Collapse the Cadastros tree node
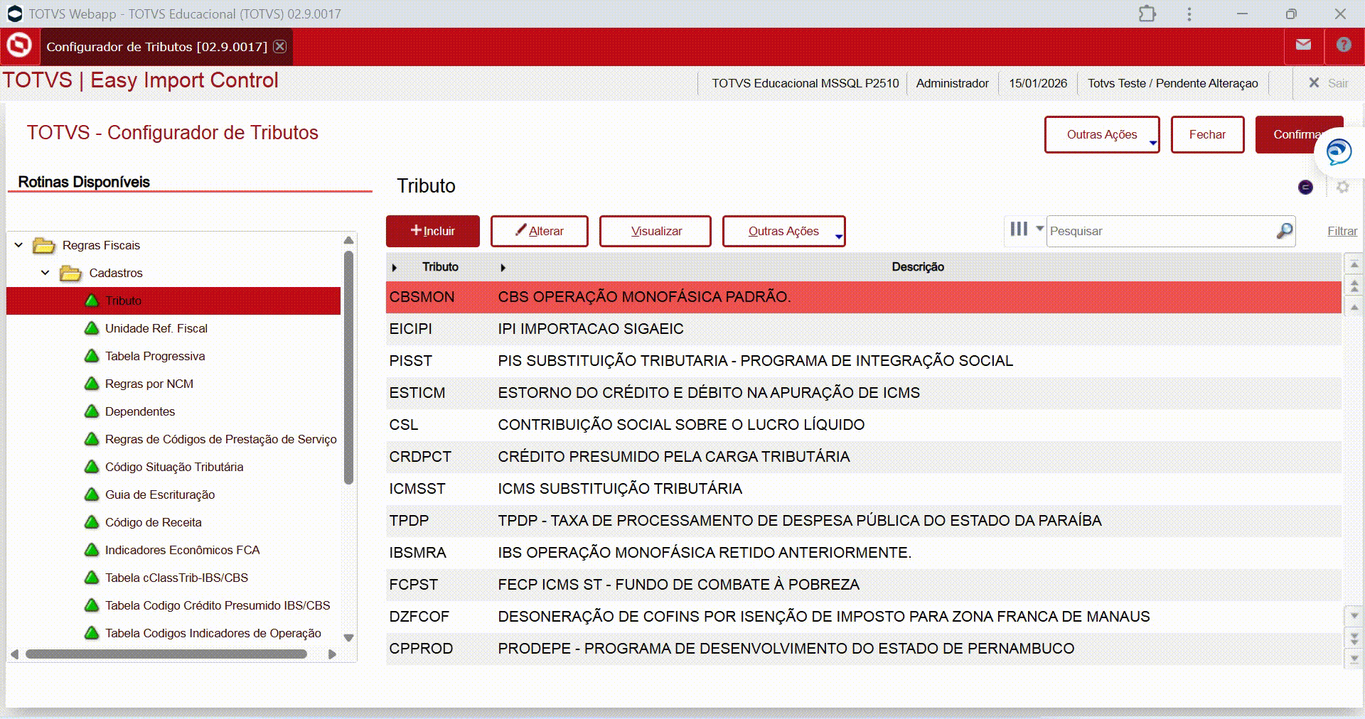 (45, 273)
